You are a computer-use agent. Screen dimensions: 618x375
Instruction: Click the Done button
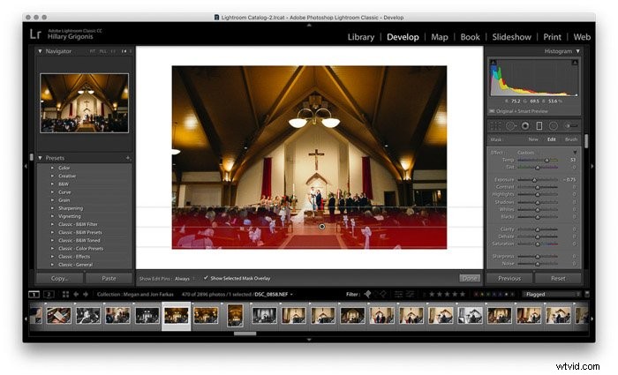coord(470,278)
